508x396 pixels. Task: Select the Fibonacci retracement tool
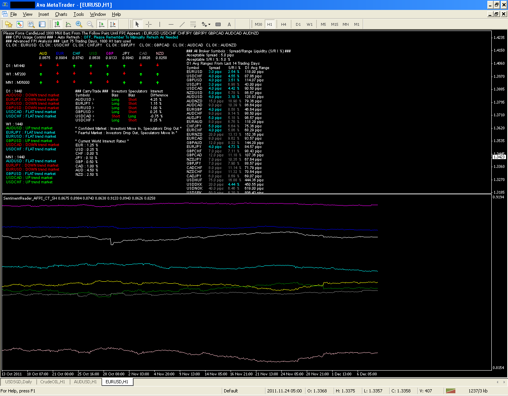[x=193, y=24]
